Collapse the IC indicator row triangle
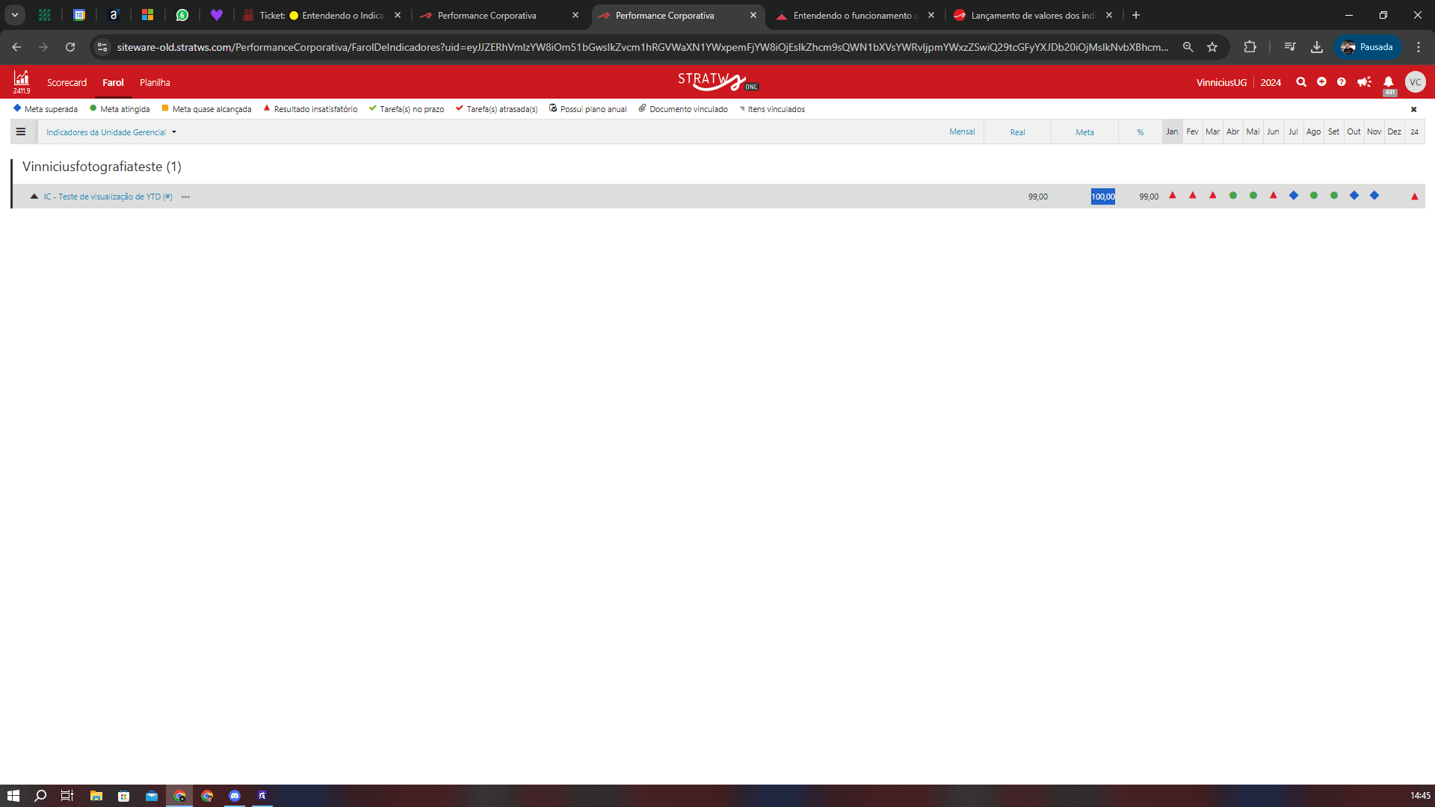The height and width of the screenshot is (807, 1435). 34,197
